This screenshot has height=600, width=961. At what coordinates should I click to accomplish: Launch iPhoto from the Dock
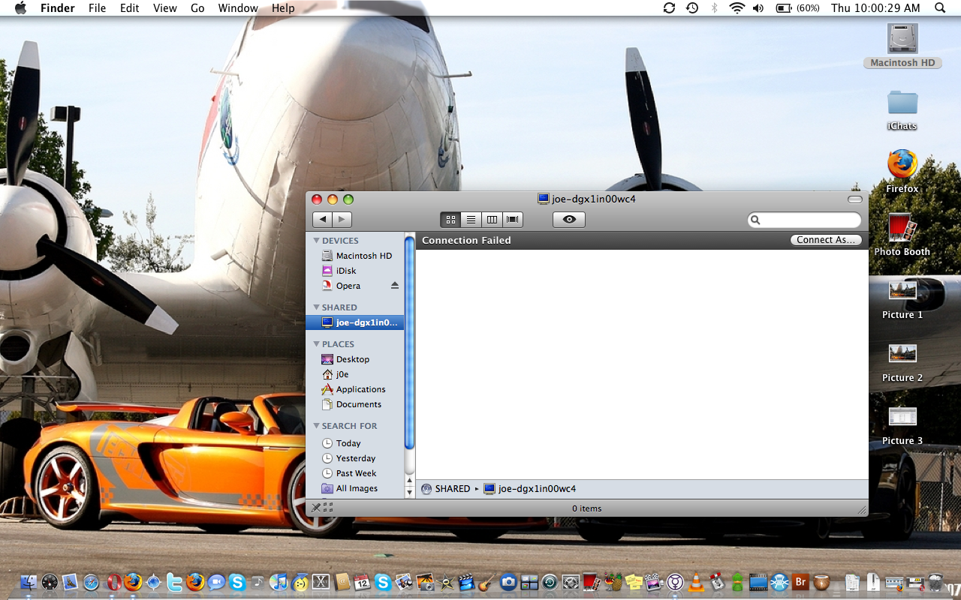[425, 582]
